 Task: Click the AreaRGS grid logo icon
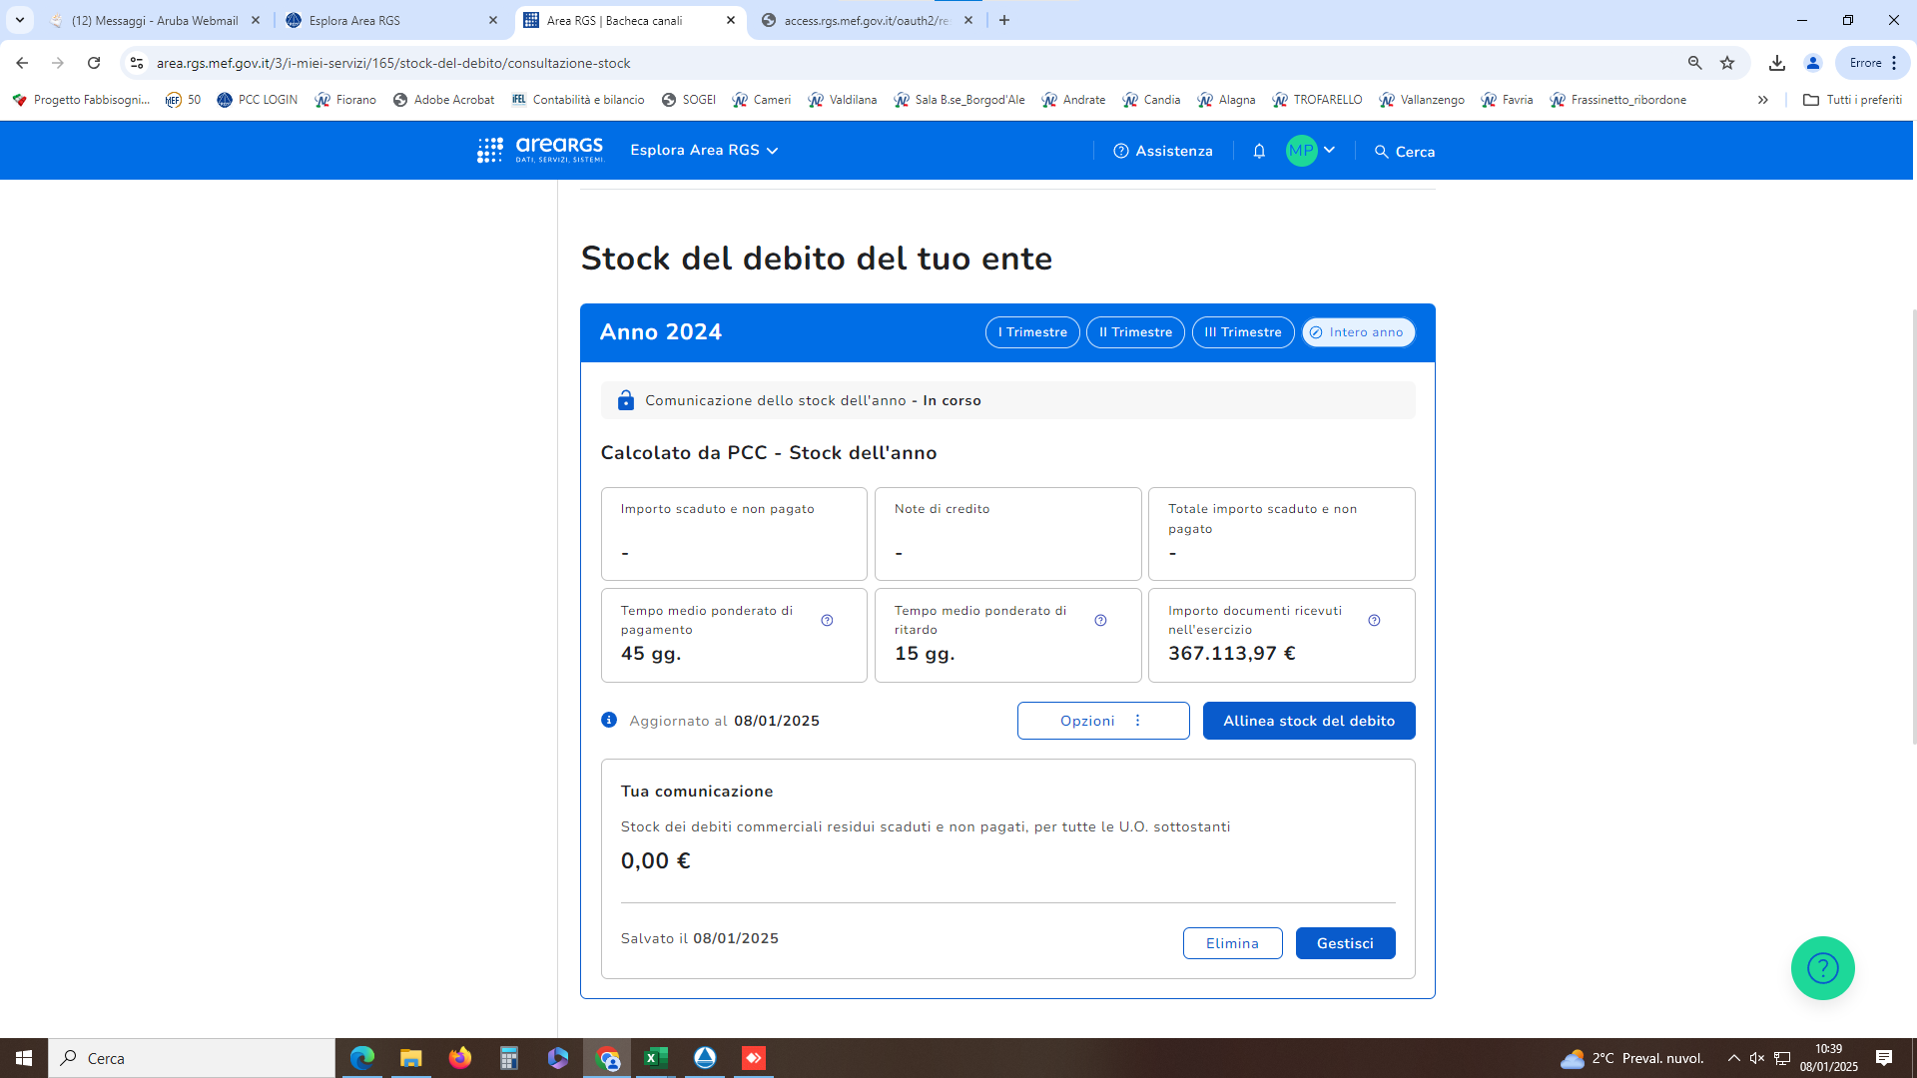click(489, 151)
